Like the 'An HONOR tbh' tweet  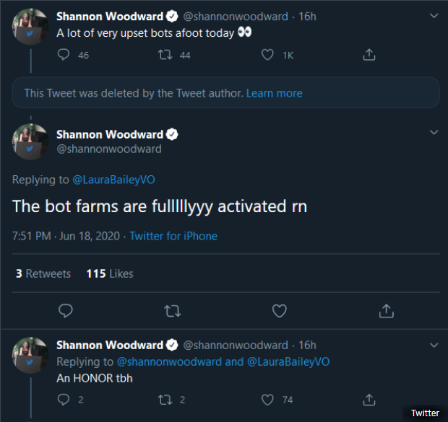pos(268,399)
